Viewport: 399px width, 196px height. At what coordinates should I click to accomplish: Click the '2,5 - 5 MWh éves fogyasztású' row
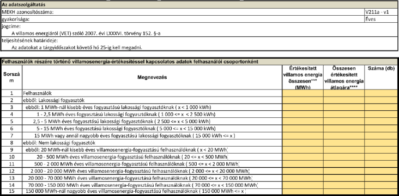152,122
